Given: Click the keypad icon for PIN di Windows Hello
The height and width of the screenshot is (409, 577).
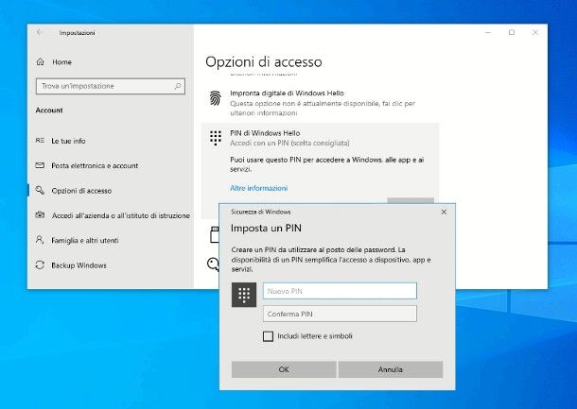Looking at the screenshot, I should [x=216, y=138].
